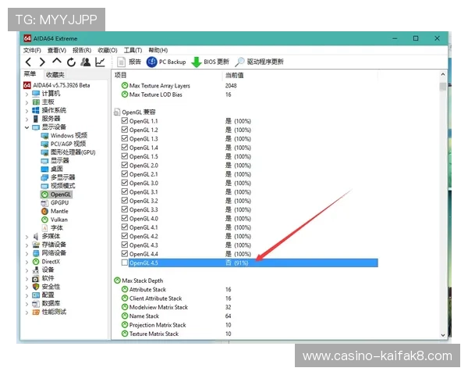Go back with the left arrow toolbar icon
The height and width of the screenshot is (375, 468).
(x=28, y=62)
